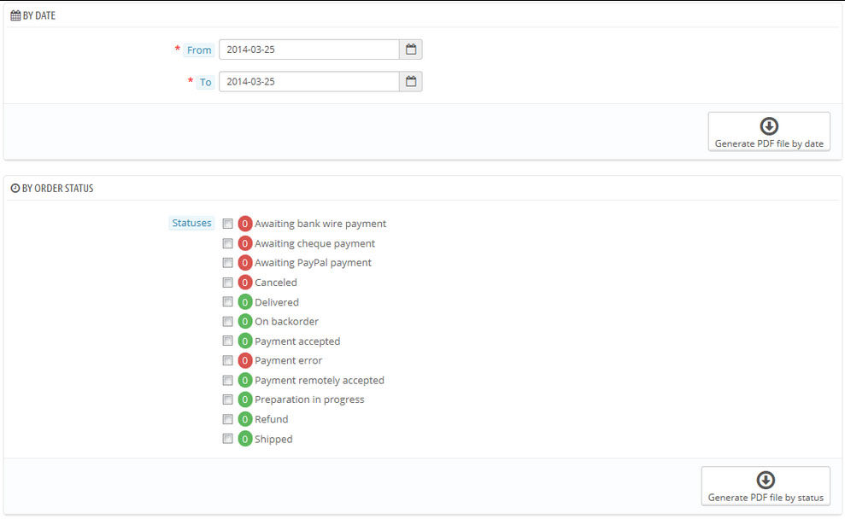Enable the Awaiting PayPal payment checkbox
The width and height of the screenshot is (845, 519).
(228, 263)
